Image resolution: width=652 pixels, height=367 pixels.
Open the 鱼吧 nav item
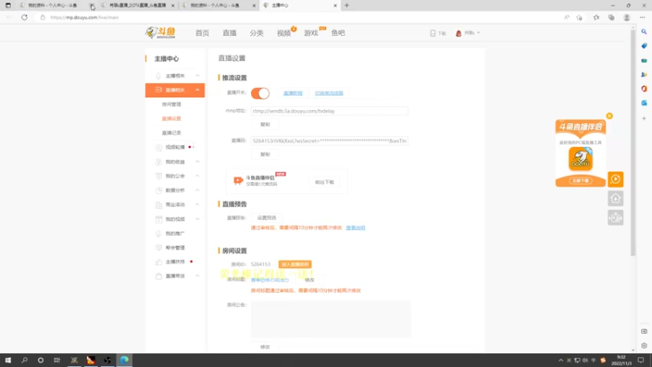click(x=338, y=33)
